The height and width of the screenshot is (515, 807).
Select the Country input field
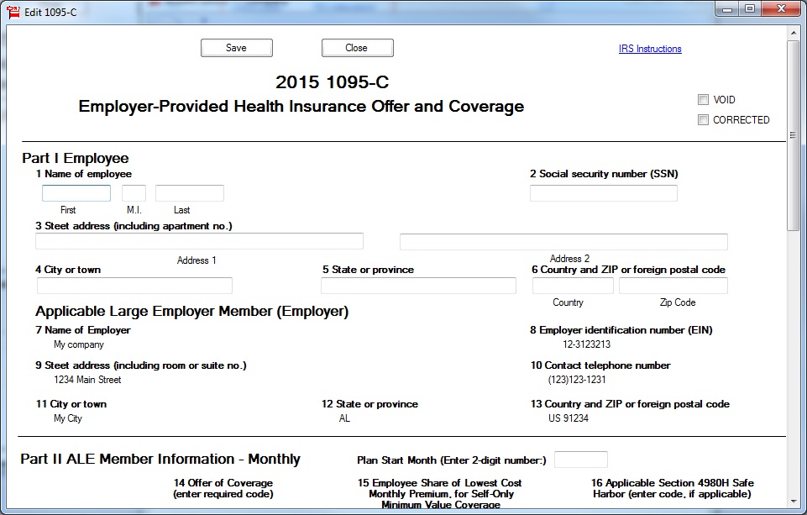(x=573, y=286)
